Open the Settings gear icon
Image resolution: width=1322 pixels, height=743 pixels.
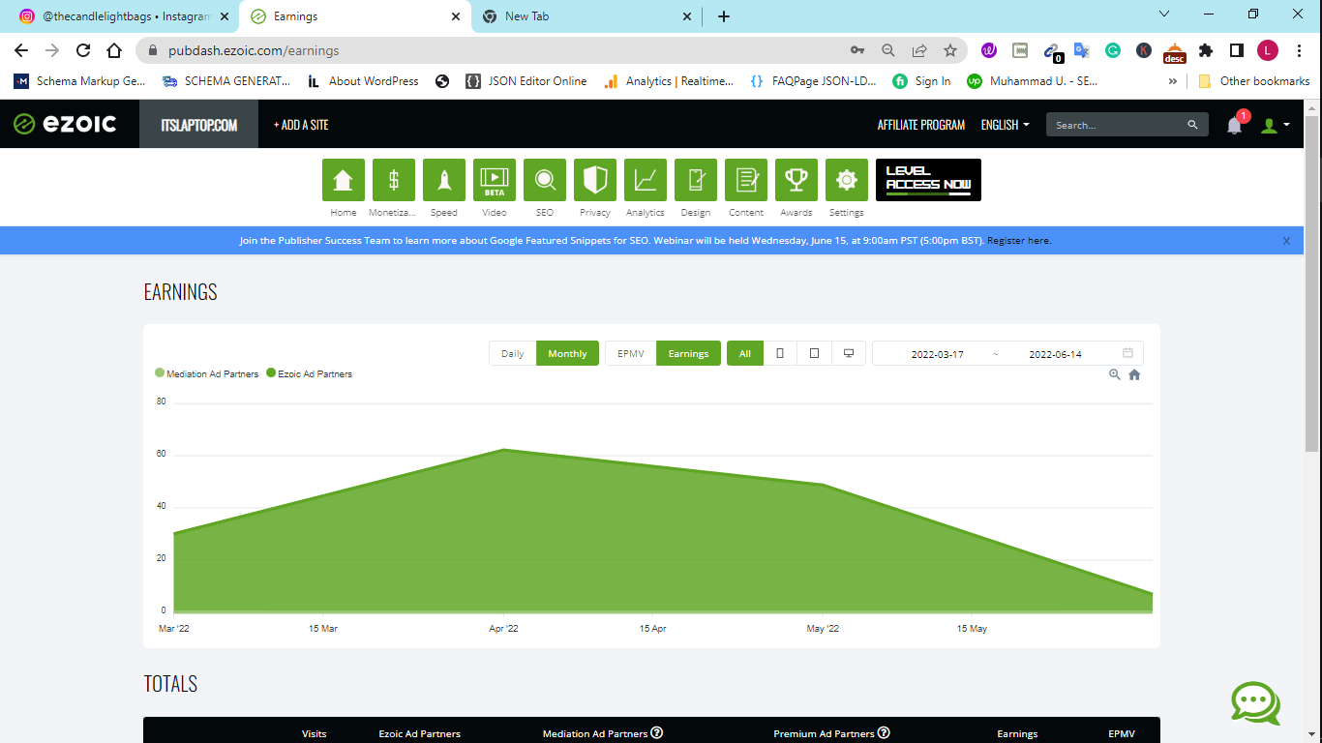(x=846, y=180)
